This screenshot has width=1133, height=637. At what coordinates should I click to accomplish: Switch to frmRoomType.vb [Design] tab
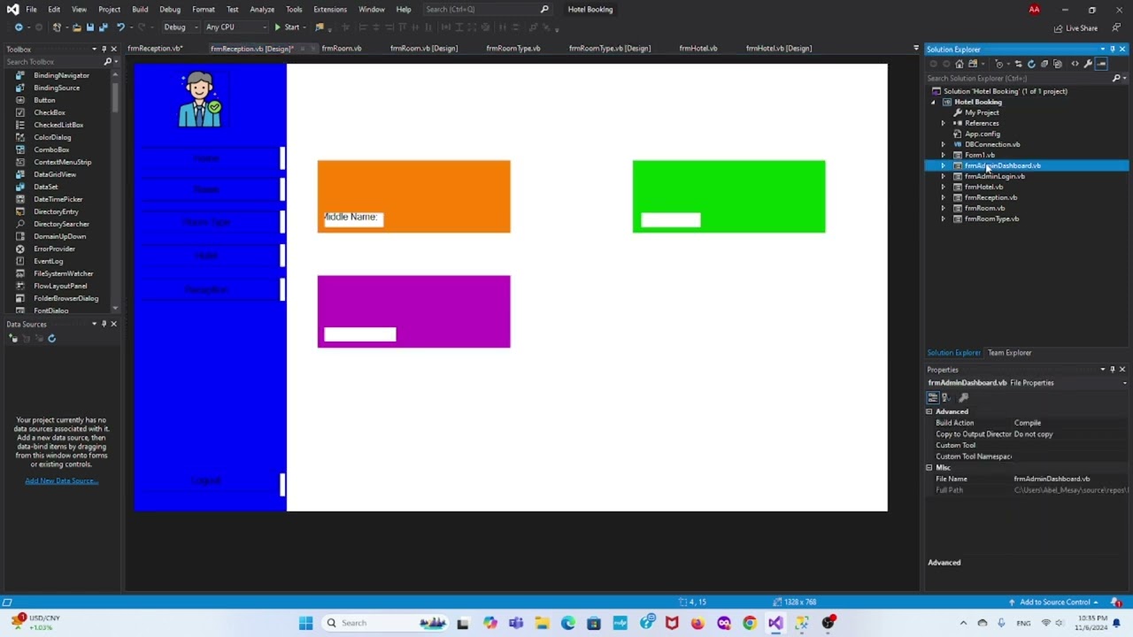tap(610, 48)
